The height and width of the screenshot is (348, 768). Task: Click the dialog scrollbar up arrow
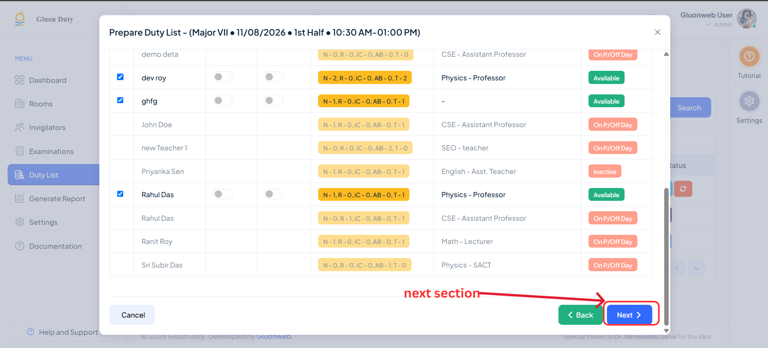[x=666, y=54]
